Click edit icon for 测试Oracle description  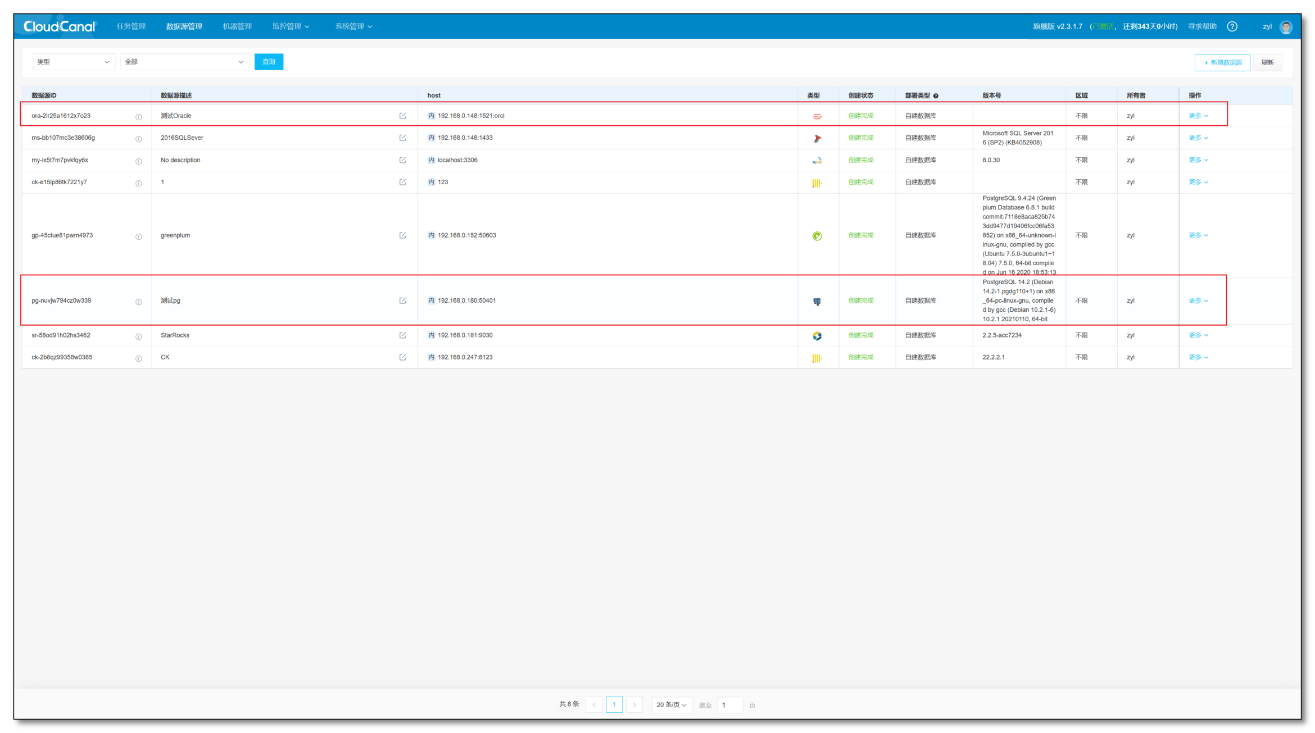(x=402, y=116)
